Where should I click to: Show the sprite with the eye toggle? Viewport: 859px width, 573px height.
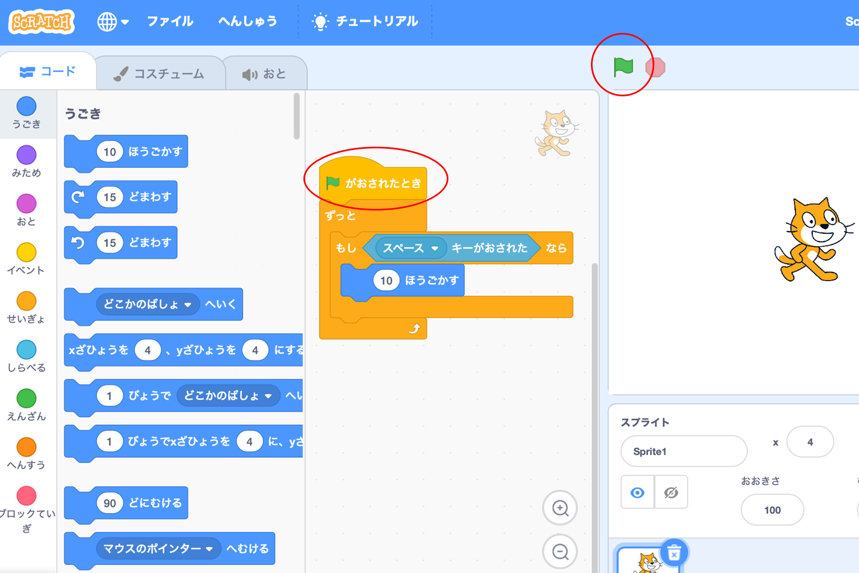point(637,492)
